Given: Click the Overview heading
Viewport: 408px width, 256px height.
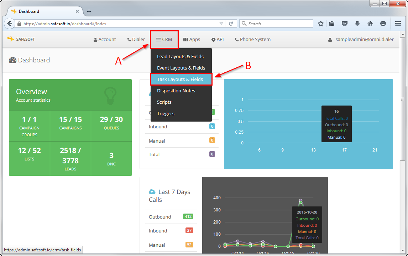Looking at the screenshot, I should coord(31,92).
